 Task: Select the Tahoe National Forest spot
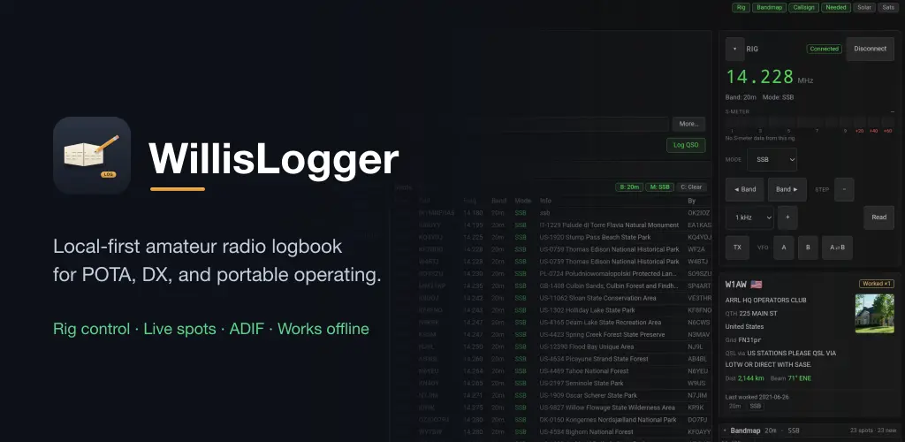[x=553, y=371]
